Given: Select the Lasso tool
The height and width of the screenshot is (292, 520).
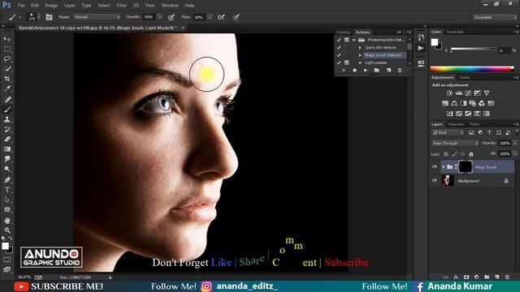Looking at the screenshot, I should (7, 59).
